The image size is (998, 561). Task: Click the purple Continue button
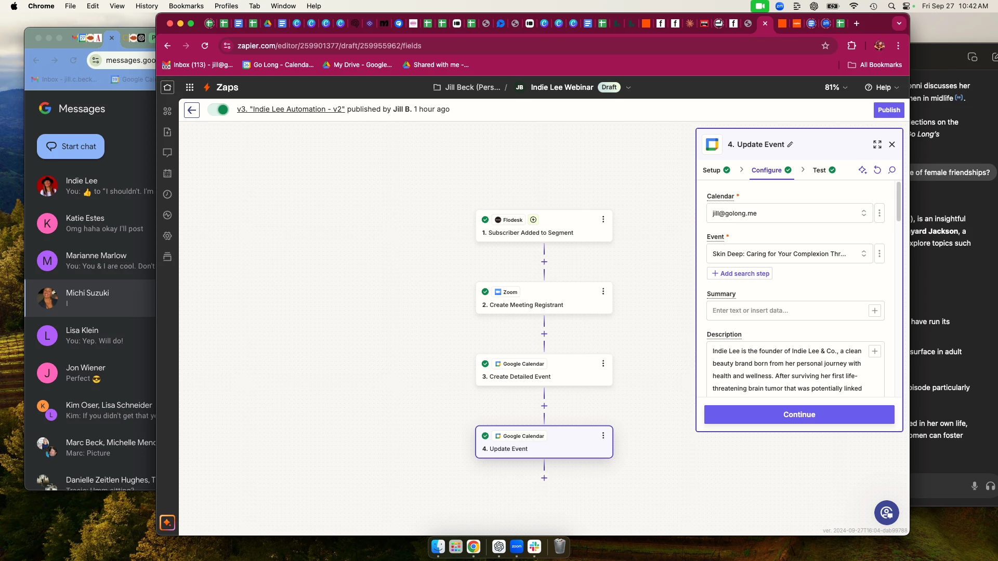click(799, 415)
